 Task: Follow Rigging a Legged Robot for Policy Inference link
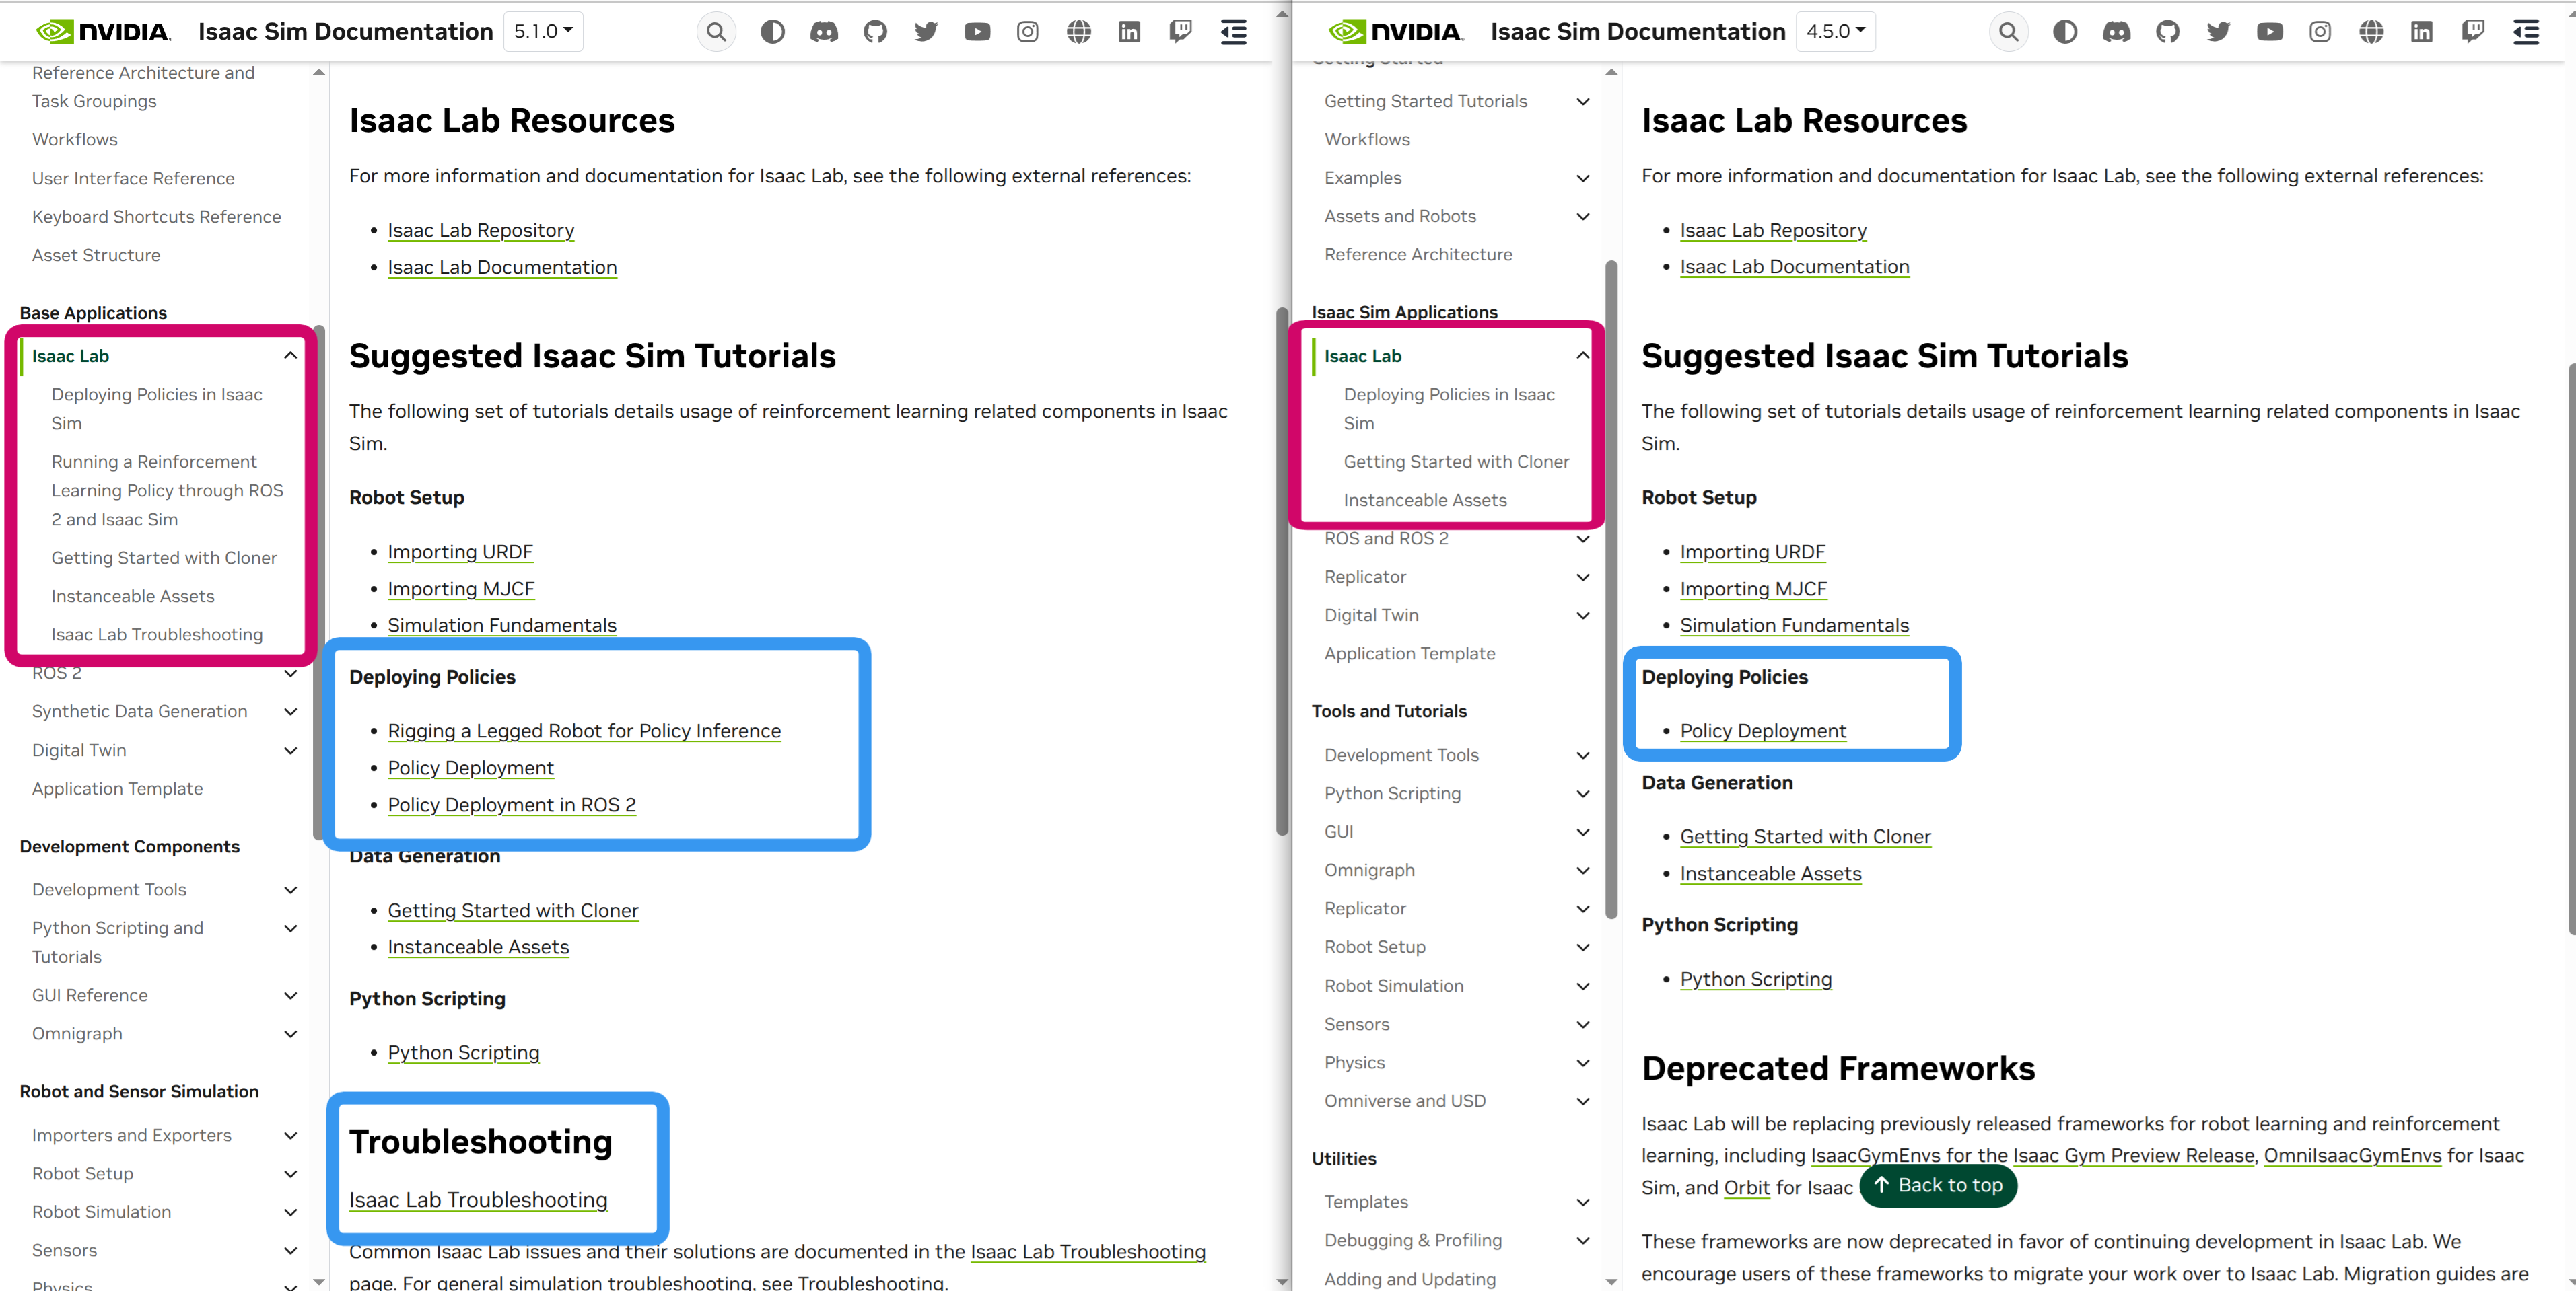584,731
